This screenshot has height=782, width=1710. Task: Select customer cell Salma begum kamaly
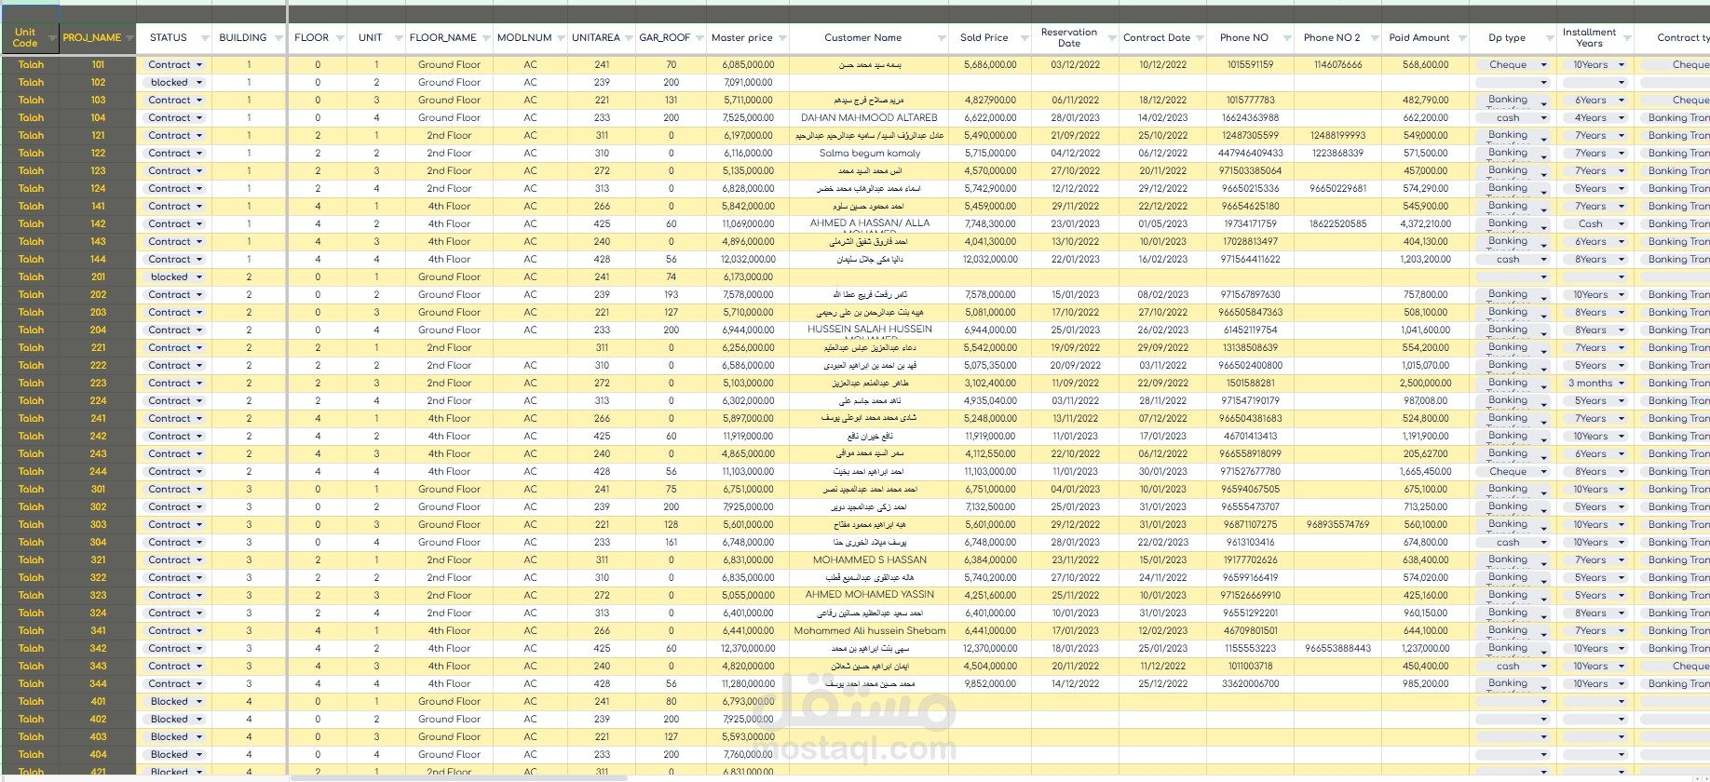869,154
